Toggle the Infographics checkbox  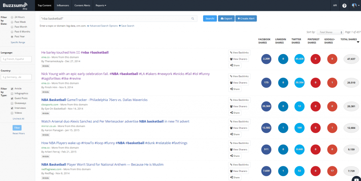12,93
